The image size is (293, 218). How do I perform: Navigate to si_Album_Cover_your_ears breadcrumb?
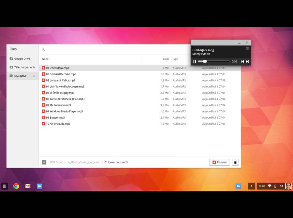83,162
